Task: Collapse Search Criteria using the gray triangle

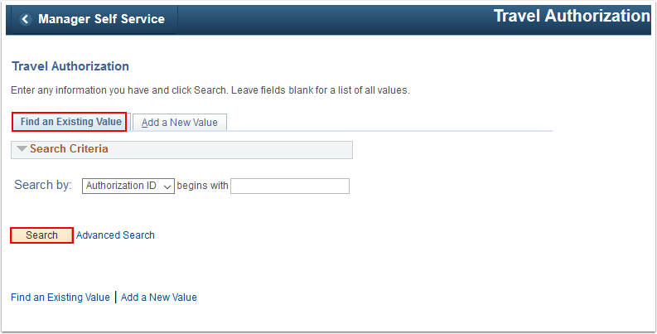Action: click(22, 149)
